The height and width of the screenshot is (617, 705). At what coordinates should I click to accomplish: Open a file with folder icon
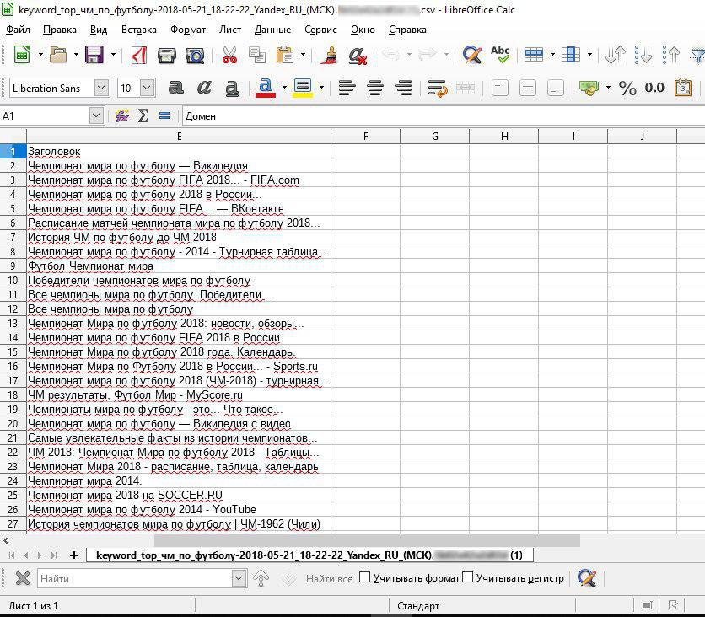click(58, 56)
